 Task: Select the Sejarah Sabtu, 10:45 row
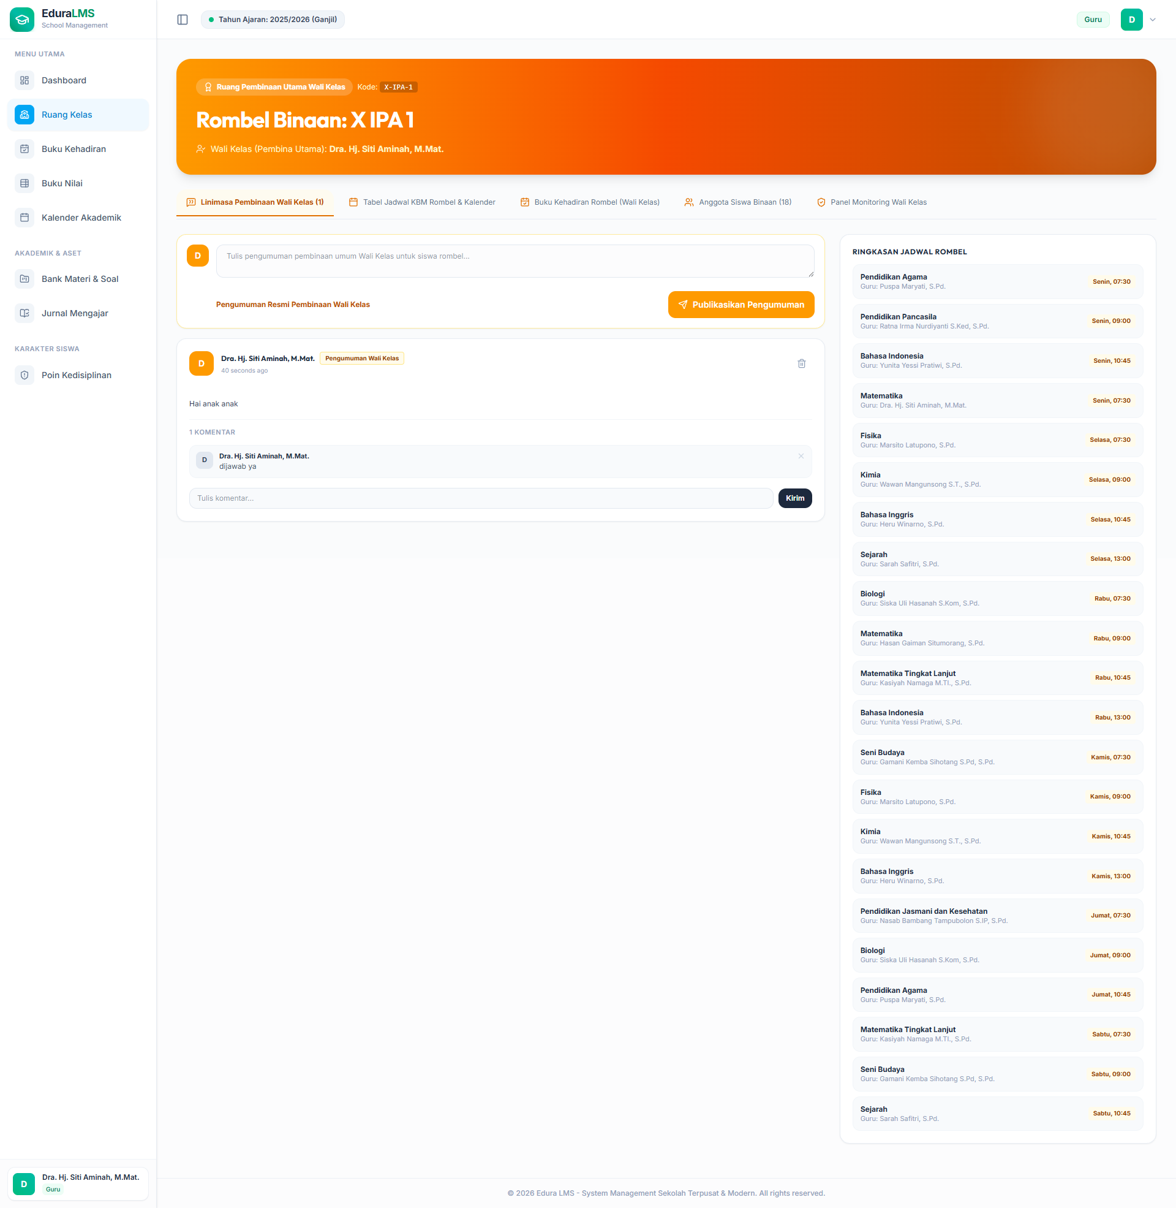click(x=998, y=1114)
